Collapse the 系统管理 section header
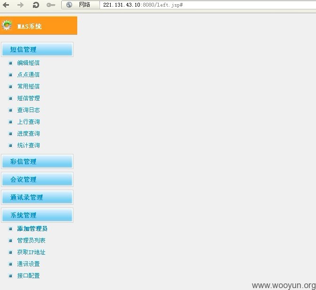The width and height of the screenshot is (316, 290). click(37, 215)
